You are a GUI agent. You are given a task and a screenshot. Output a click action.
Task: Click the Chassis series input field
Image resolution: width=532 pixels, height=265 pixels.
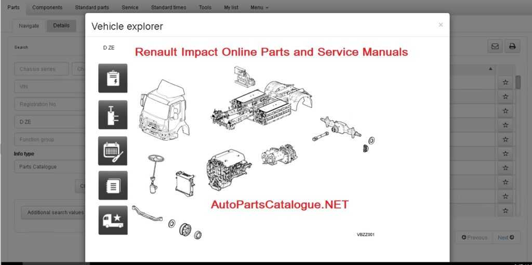click(42, 69)
